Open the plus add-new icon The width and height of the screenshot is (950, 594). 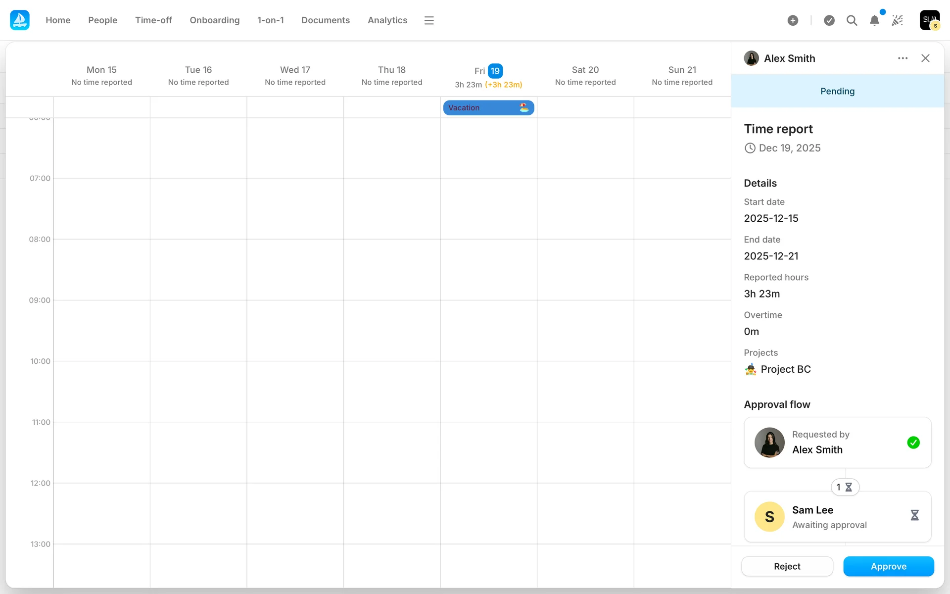point(793,20)
